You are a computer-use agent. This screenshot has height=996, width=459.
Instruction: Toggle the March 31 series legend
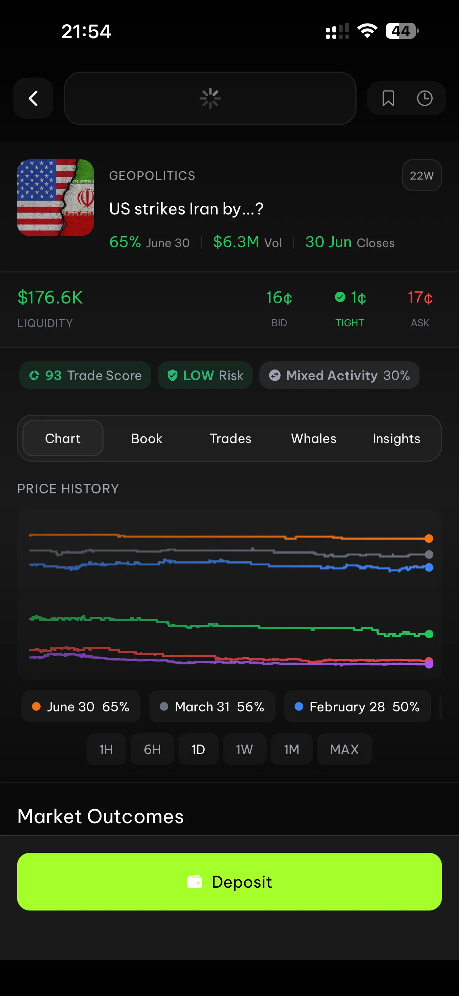pyautogui.click(x=212, y=706)
